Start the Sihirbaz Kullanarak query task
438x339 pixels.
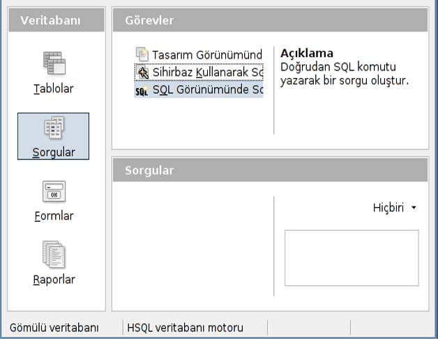coord(207,73)
